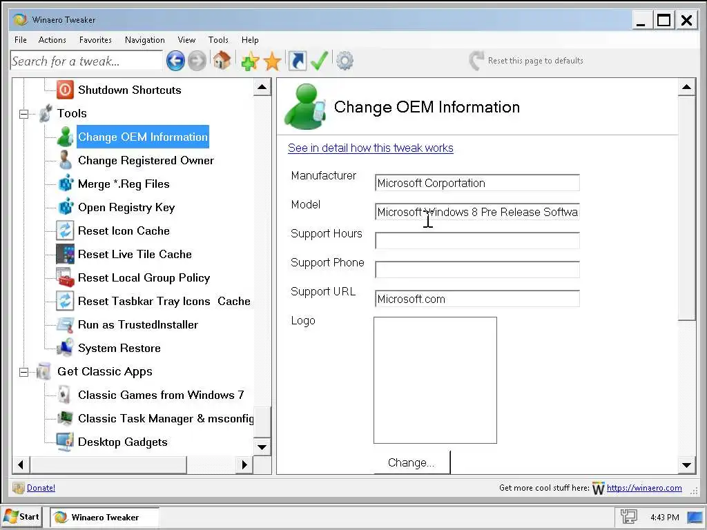
Task: Click the tree panel scroll up arrow
Action: click(x=262, y=87)
